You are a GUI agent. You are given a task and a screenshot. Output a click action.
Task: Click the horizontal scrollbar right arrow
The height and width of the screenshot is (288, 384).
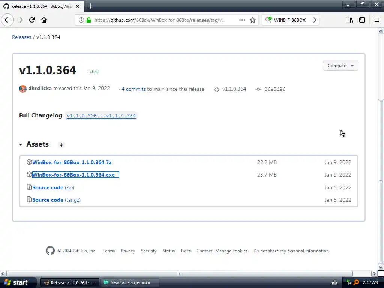(374, 273)
